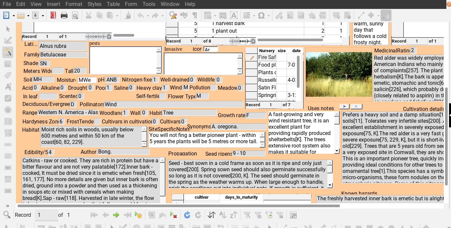Click the Delete Record icon
This screenshot has width=451, height=228.
(x=173, y=215)
